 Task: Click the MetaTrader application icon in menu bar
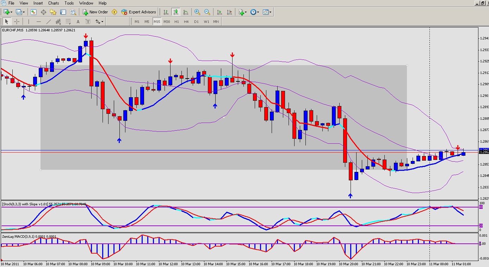3,3
